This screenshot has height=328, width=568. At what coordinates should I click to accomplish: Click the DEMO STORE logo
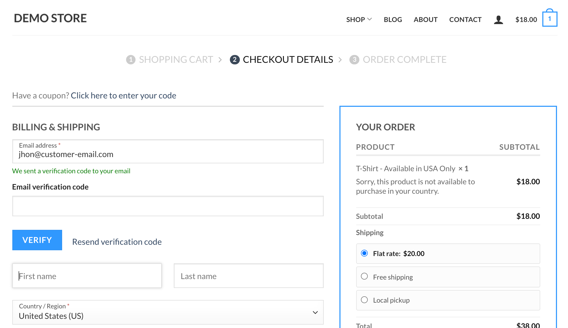[50, 18]
